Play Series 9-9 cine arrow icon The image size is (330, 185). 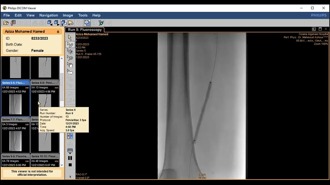click(x=27, y=161)
